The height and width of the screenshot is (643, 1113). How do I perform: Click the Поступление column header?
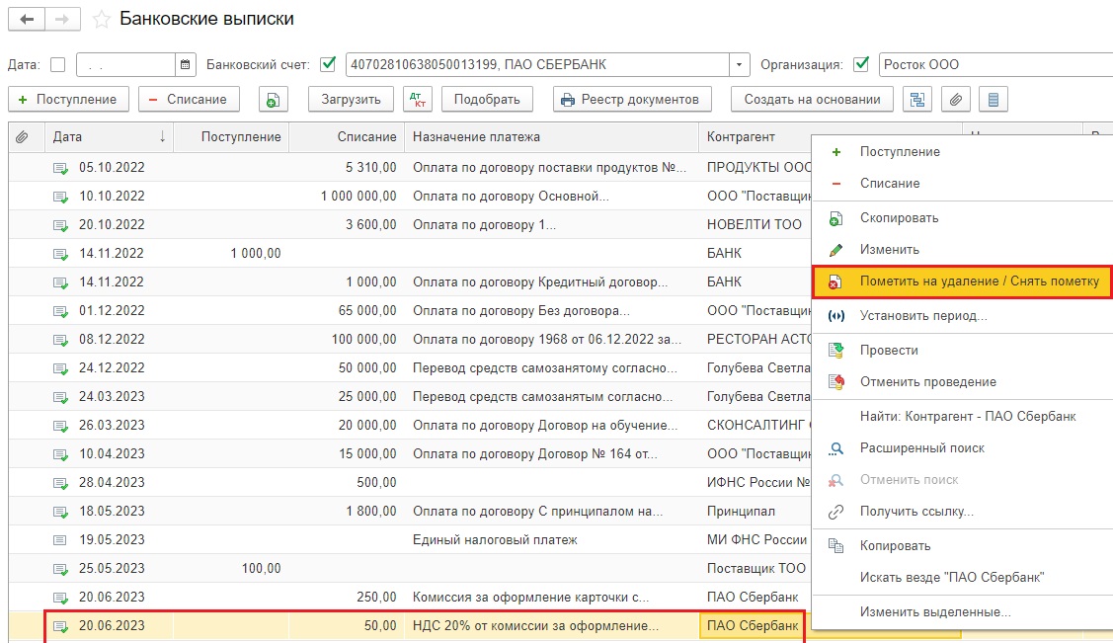tap(231, 137)
